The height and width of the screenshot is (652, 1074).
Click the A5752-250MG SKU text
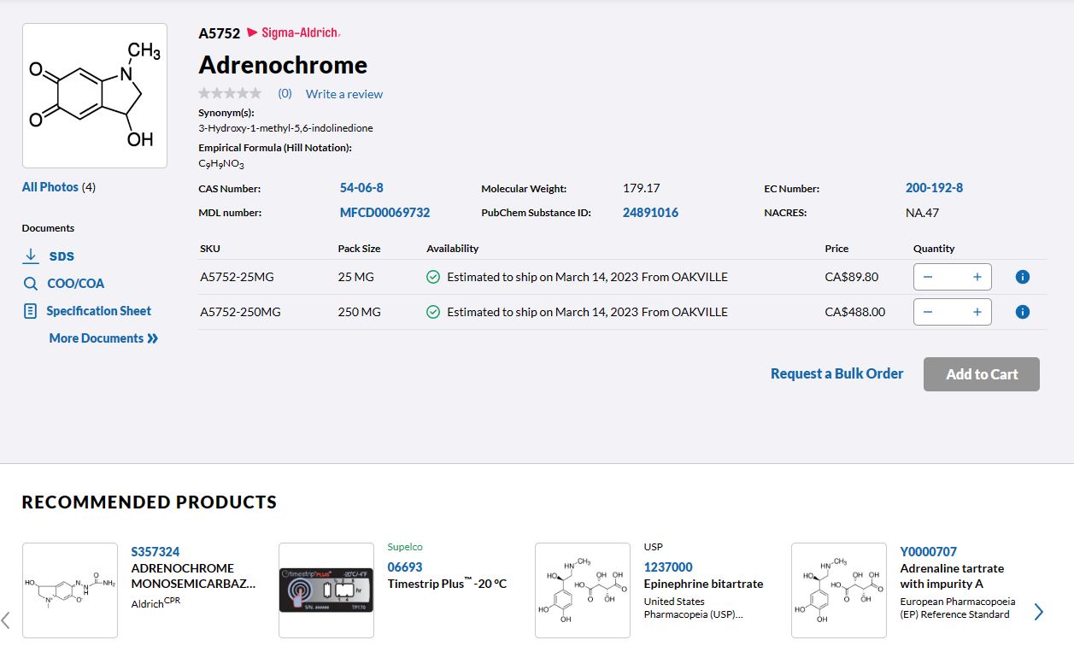click(x=241, y=312)
